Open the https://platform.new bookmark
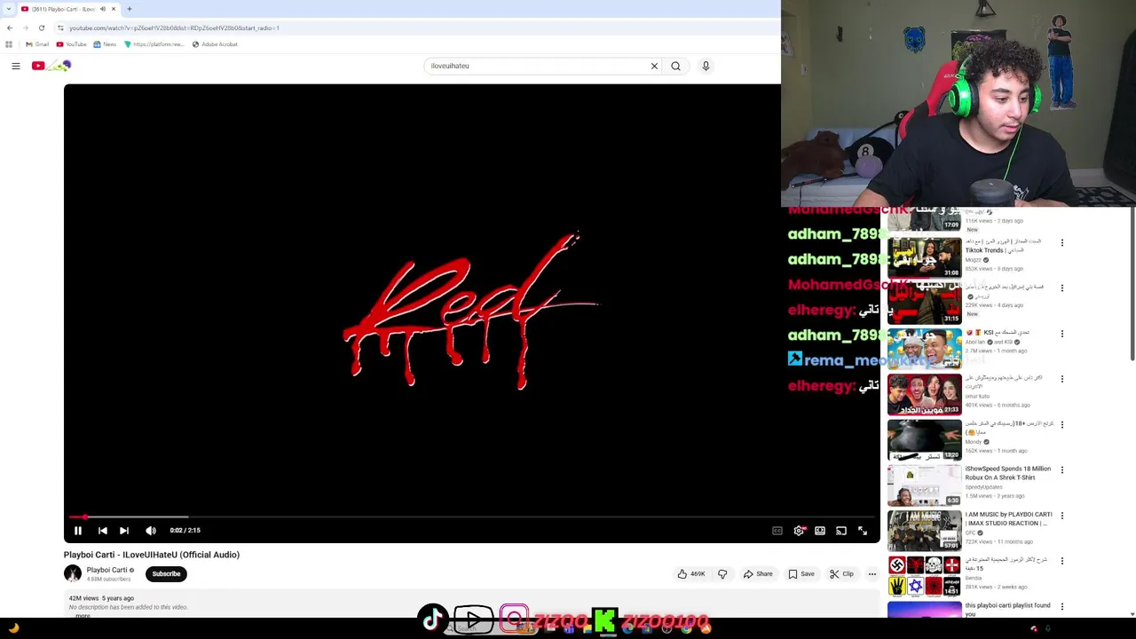This screenshot has height=639, width=1136. (x=154, y=44)
